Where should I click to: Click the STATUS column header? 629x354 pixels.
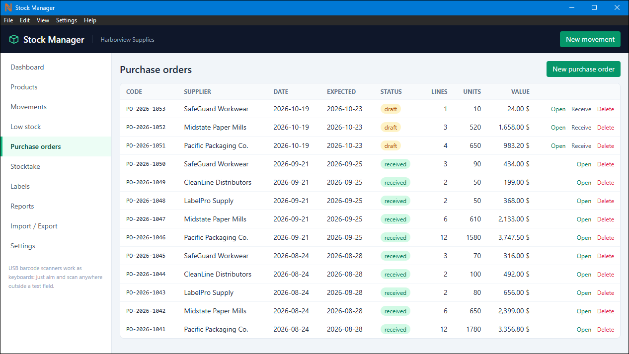(x=391, y=92)
